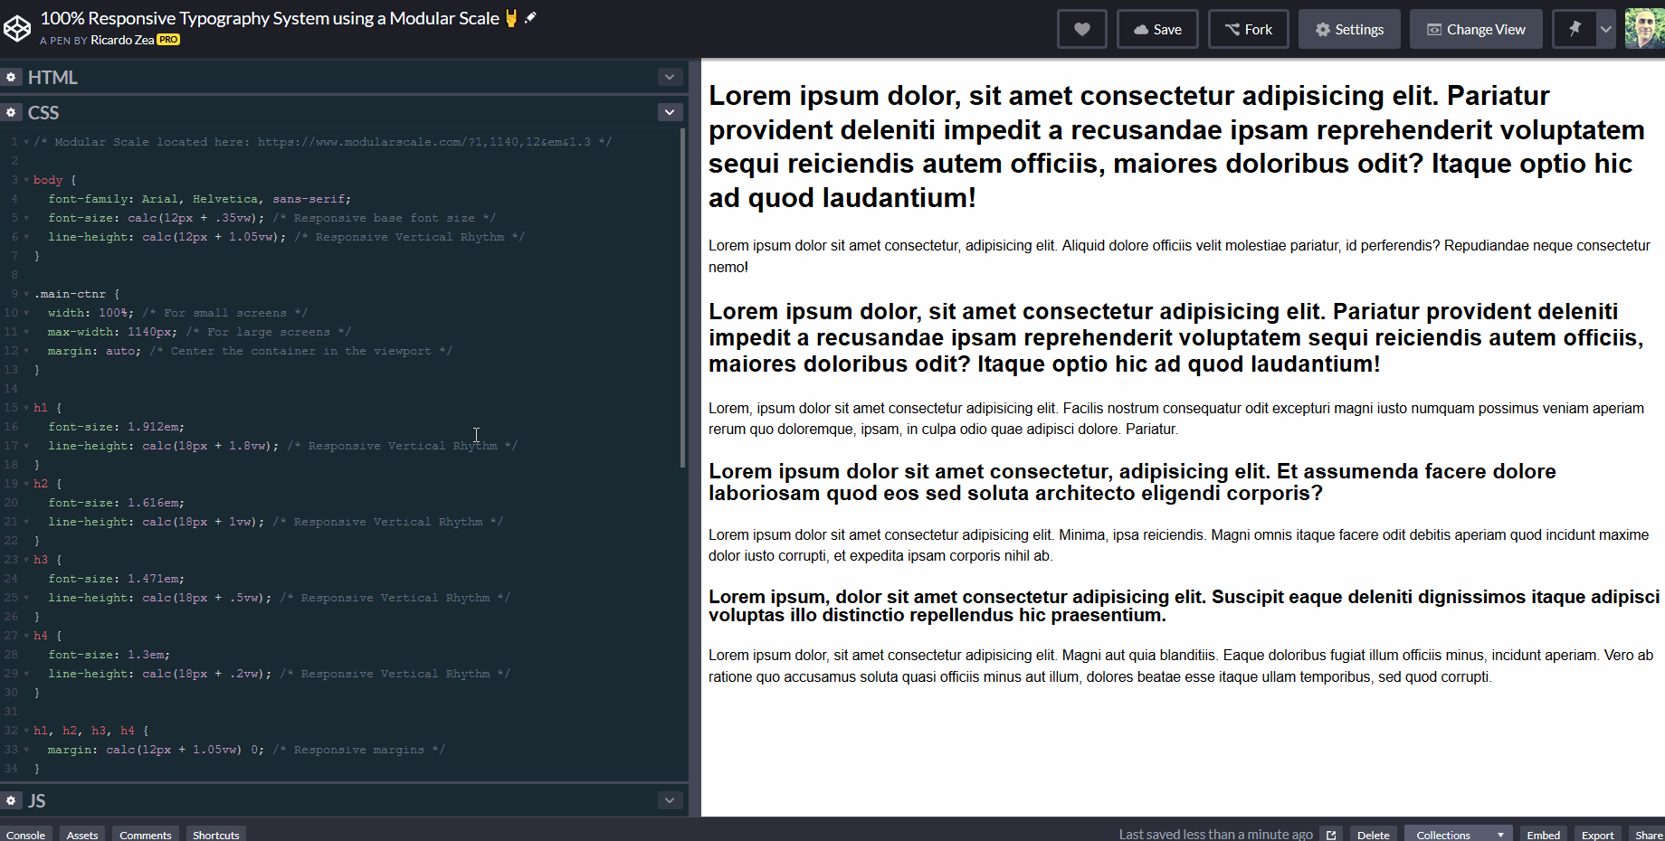Open the CSS panel settings gear
Viewport: 1665px width, 841px height.
(12, 112)
